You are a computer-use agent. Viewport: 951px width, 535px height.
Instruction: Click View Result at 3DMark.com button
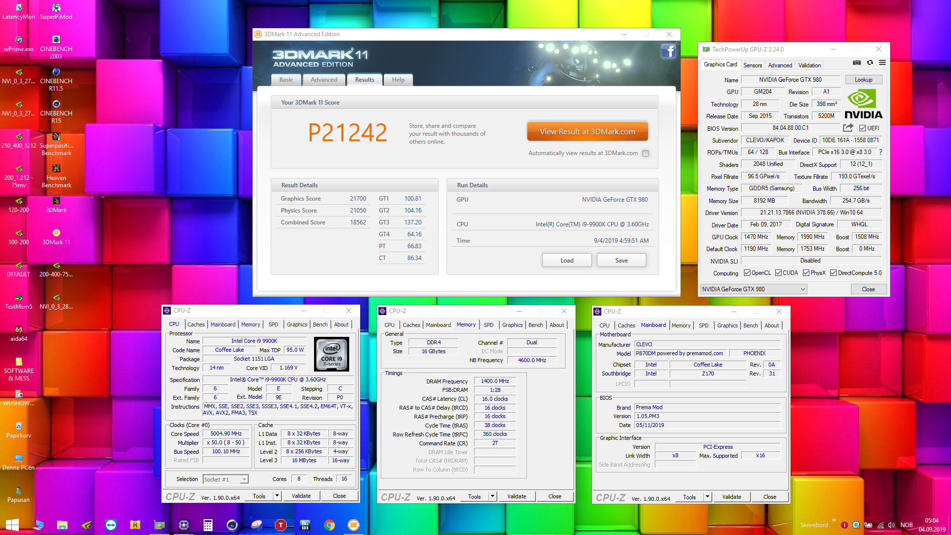[x=587, y=132]
